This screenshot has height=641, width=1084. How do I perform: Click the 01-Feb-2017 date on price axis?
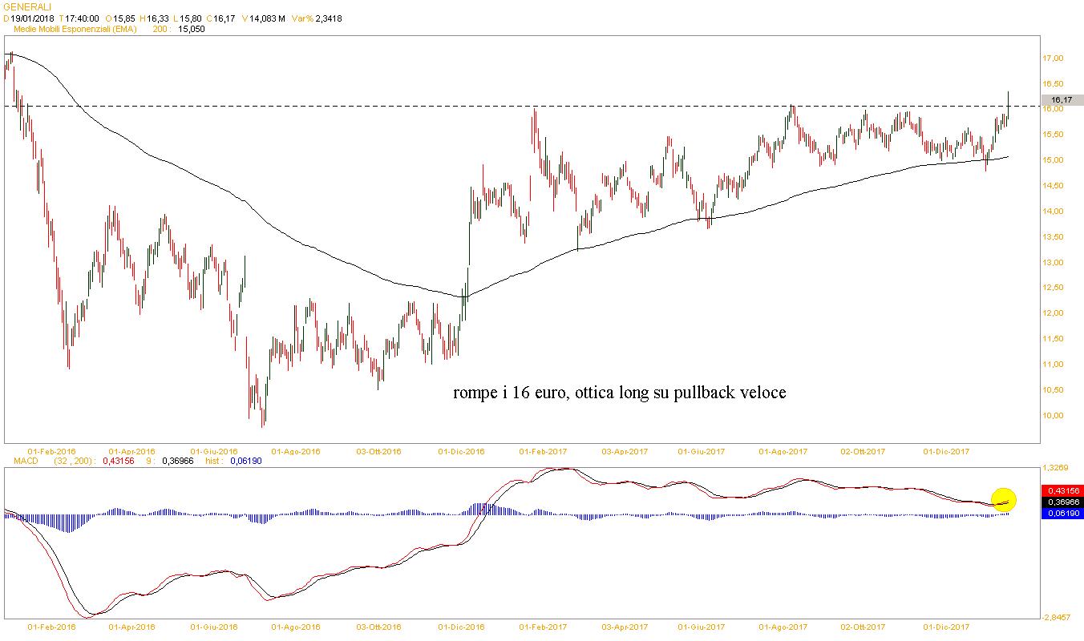[x=545, y=451]
